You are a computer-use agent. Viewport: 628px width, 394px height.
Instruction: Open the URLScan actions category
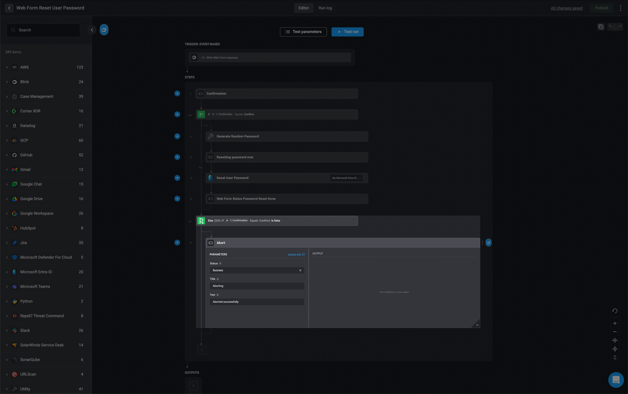point(46,374)
